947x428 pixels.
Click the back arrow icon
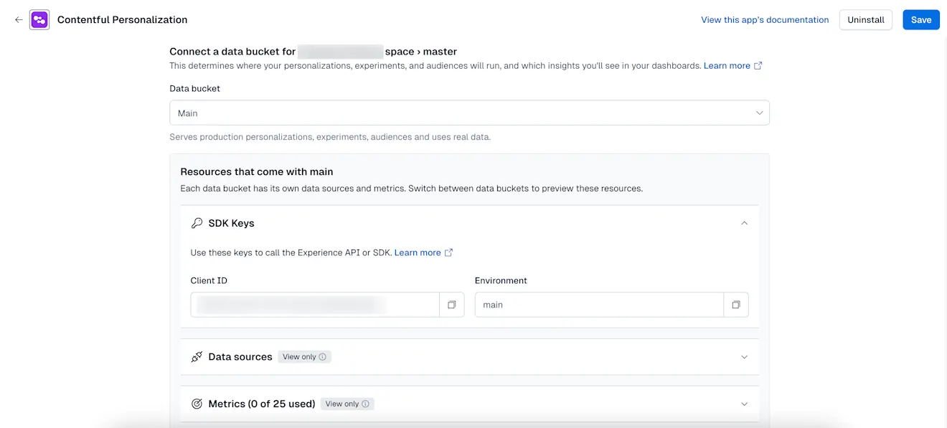[19, 19]
